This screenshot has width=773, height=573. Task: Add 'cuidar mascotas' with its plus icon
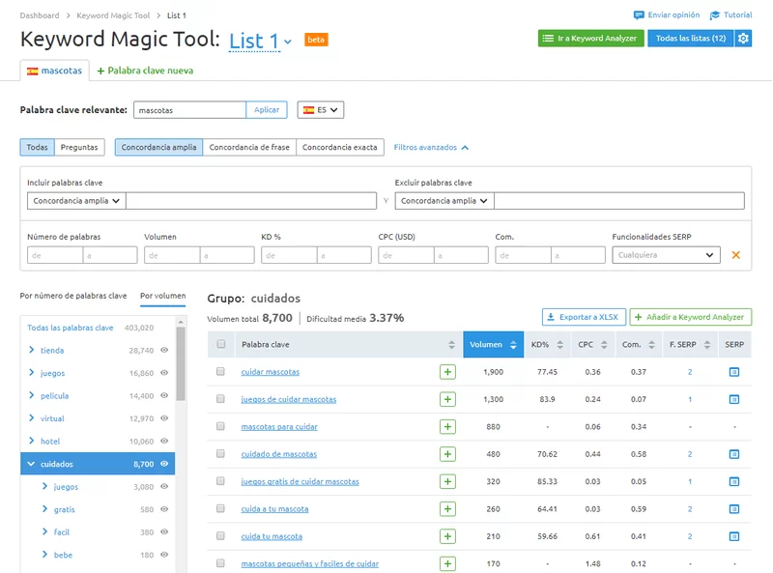447,372
